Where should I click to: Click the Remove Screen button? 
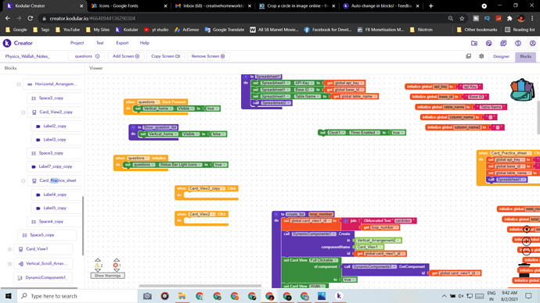click(x=208, y=56)
